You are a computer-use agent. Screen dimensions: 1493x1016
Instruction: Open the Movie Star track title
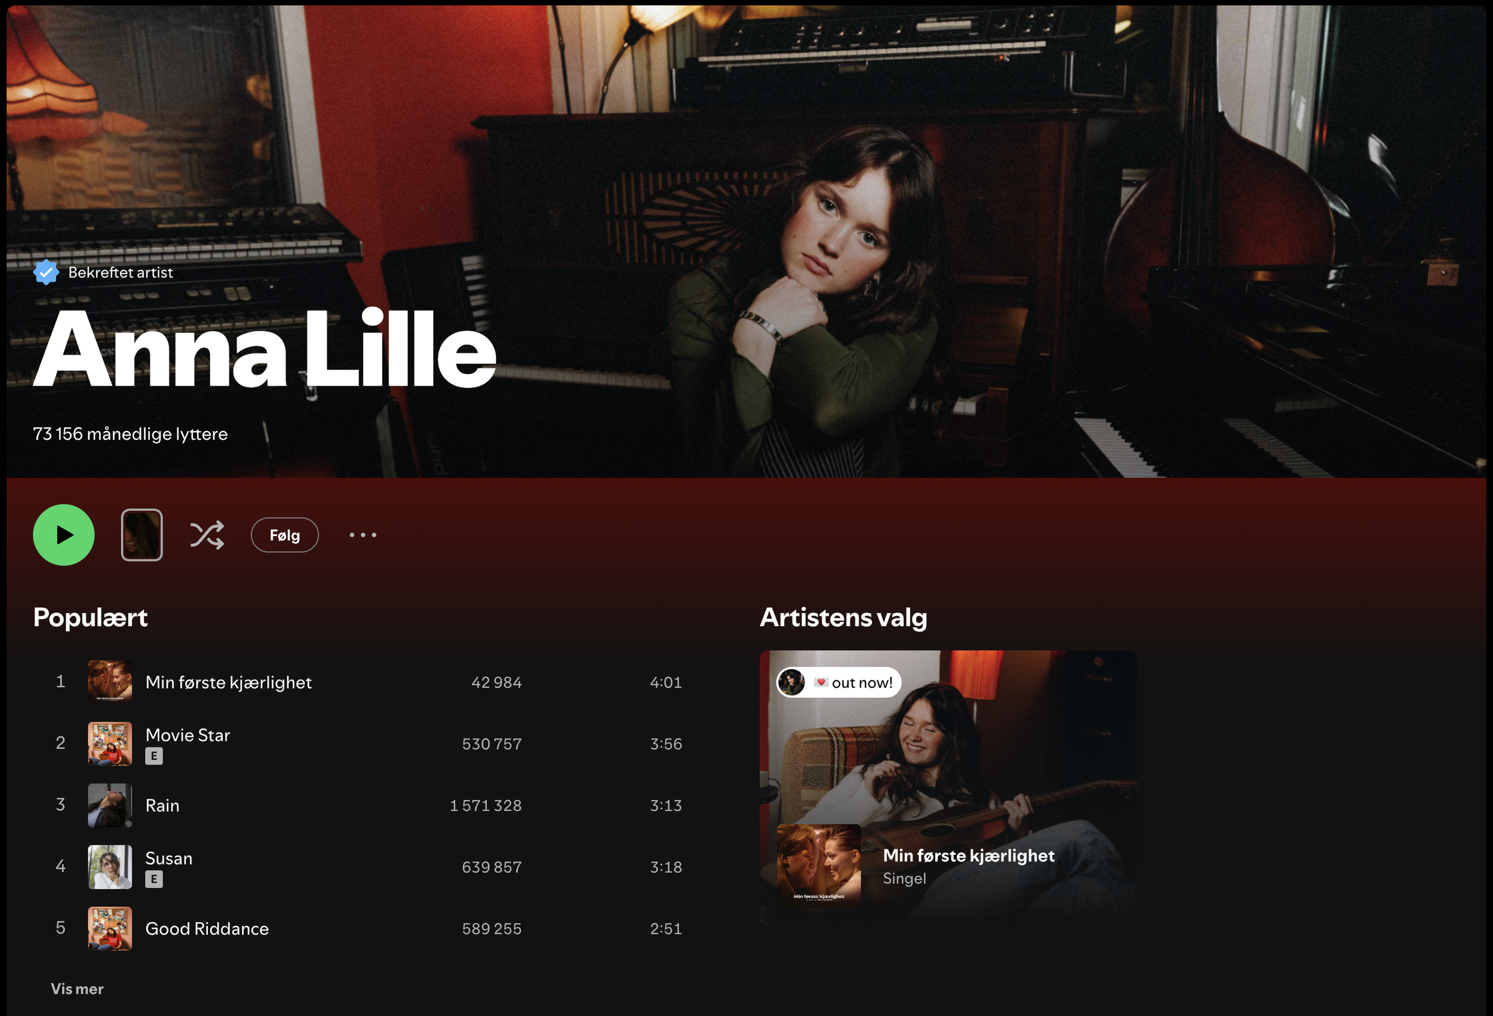tap(188, 735)
